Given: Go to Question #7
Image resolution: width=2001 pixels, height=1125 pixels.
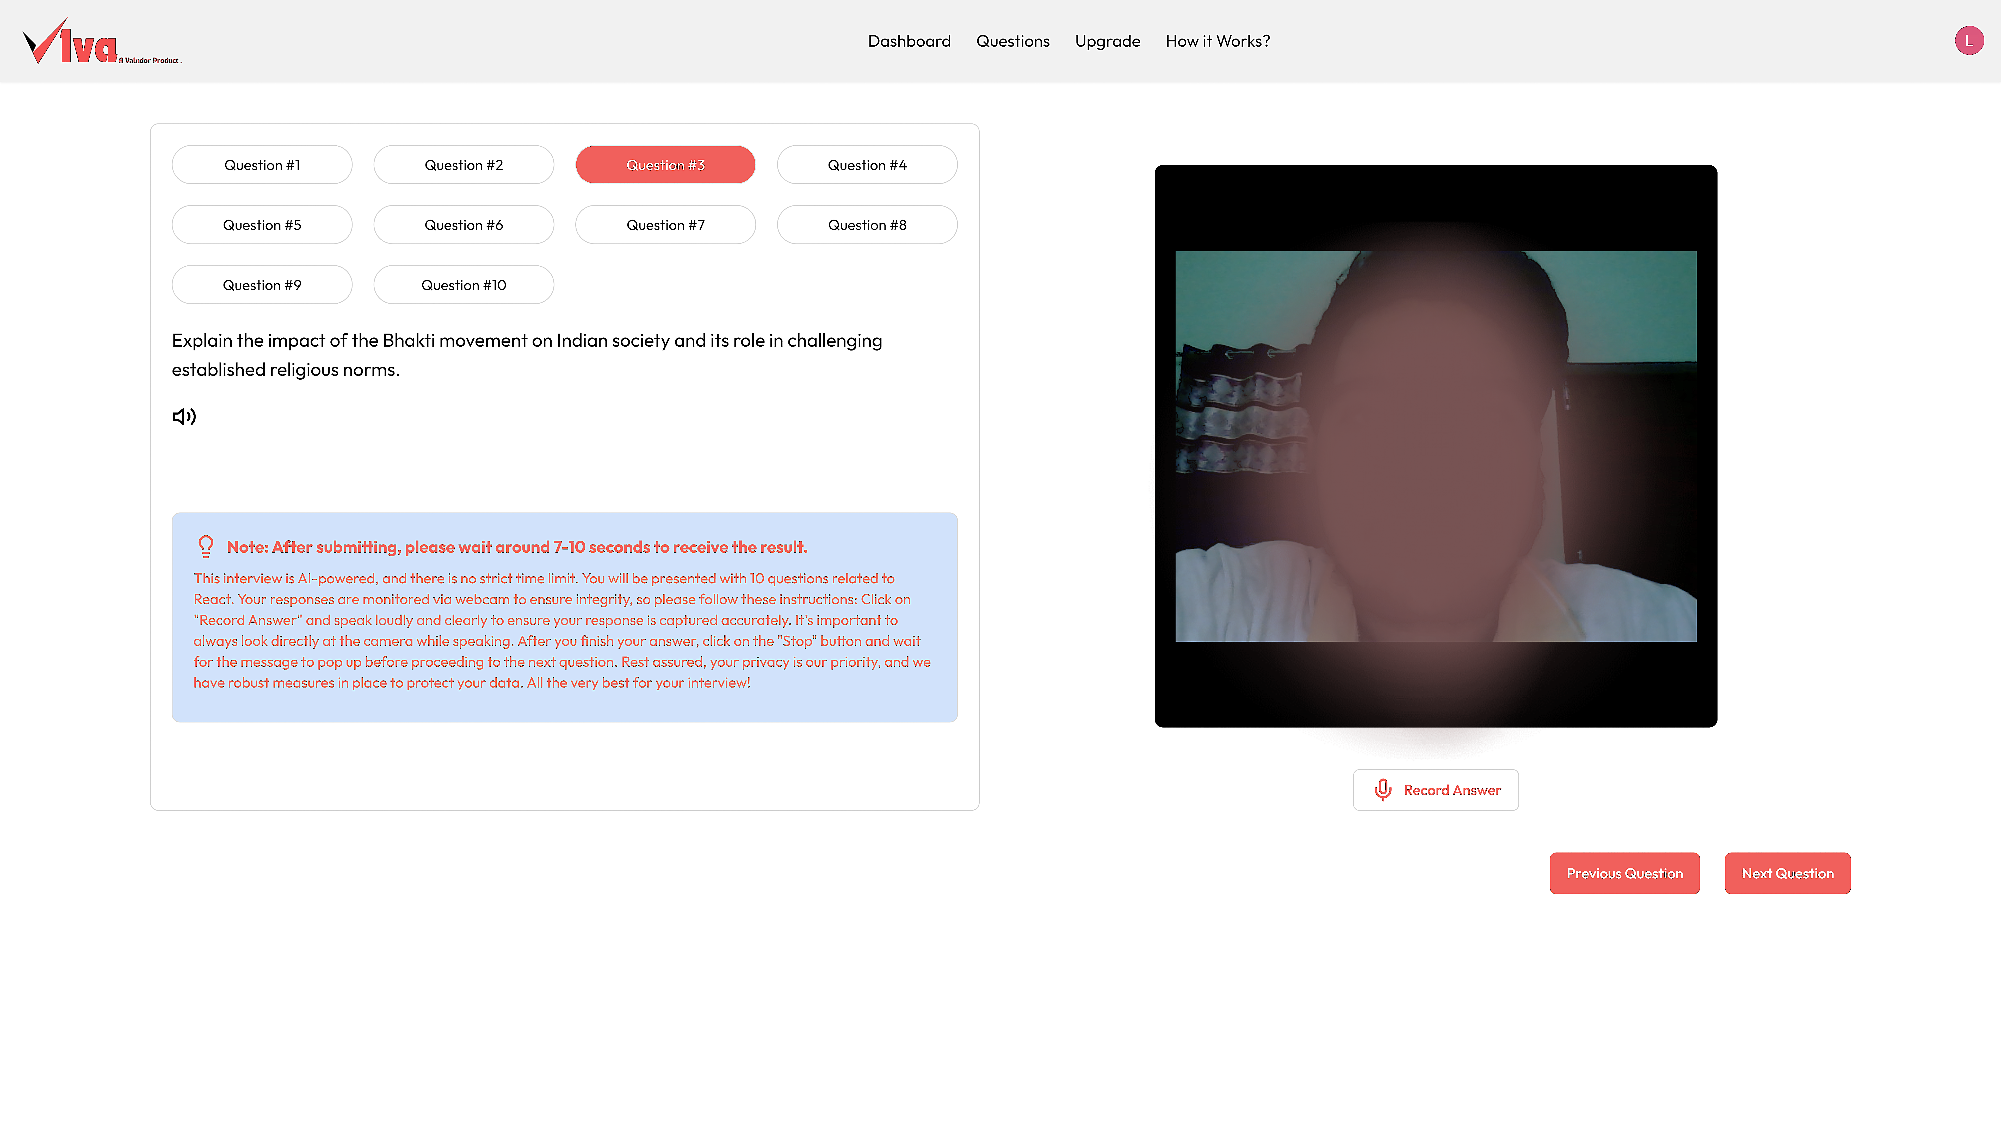Looking at the screenshot, I should point(666,224).
